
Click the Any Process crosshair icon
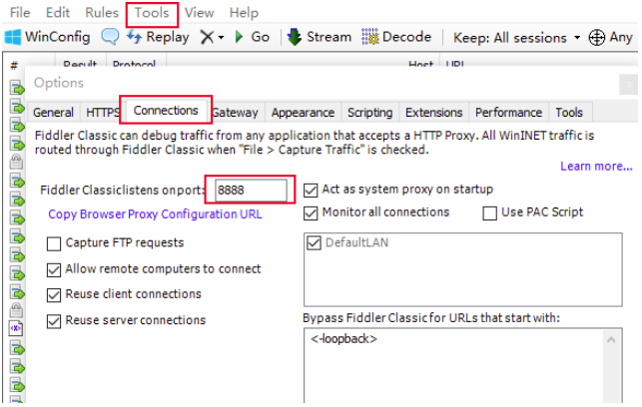click(x=596, y=38)
